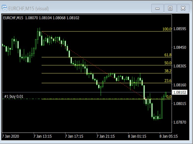Click the time axis label 7 Jan 2020
This screenshot has width=193, height=144.
coord(11,136)
